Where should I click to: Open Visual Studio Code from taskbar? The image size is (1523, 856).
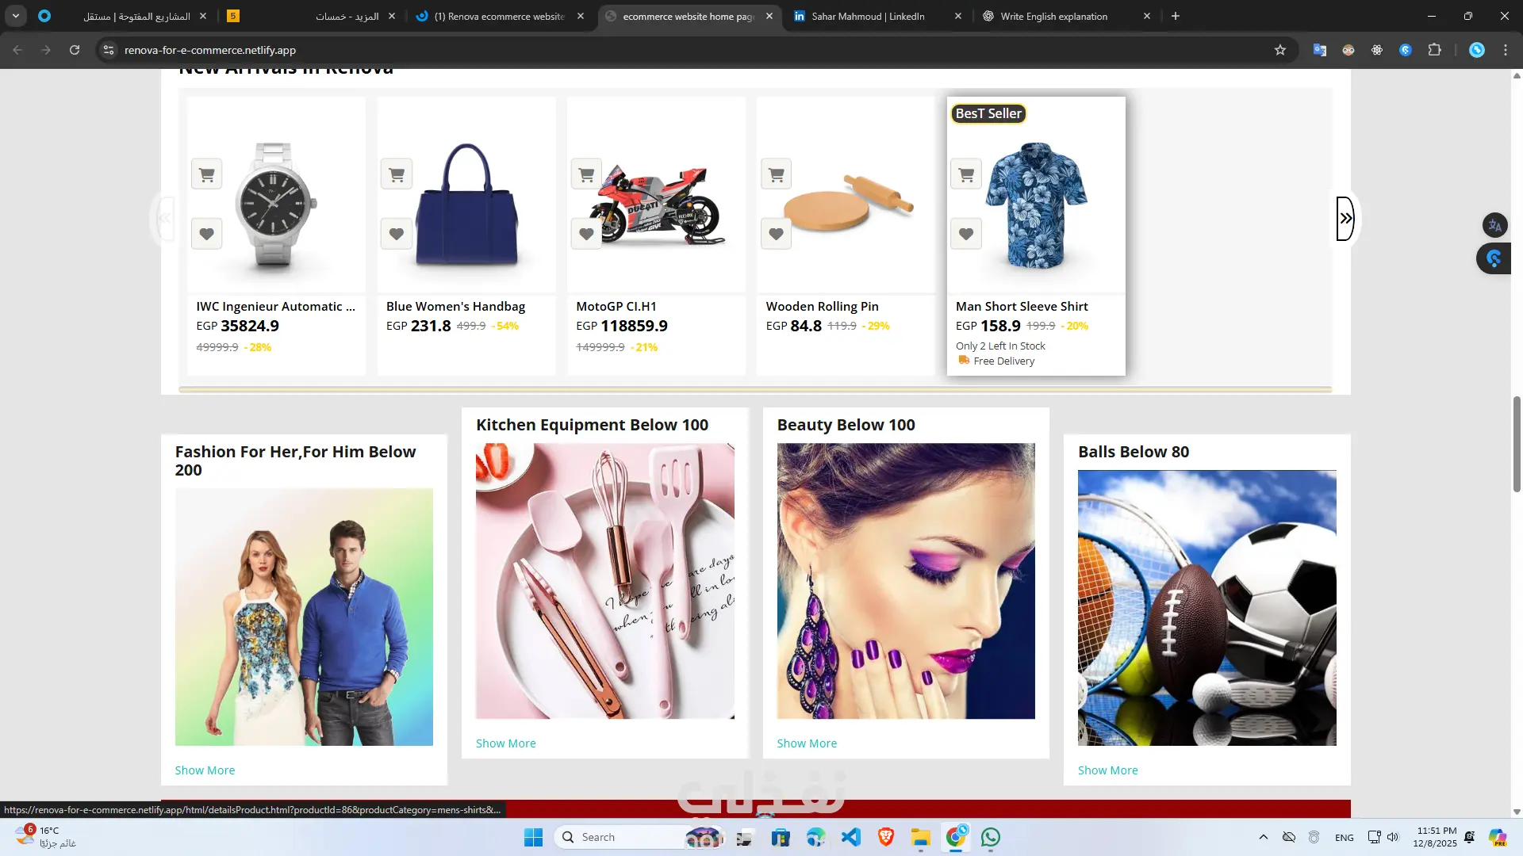pyautogui.click(x=851, y=837)
